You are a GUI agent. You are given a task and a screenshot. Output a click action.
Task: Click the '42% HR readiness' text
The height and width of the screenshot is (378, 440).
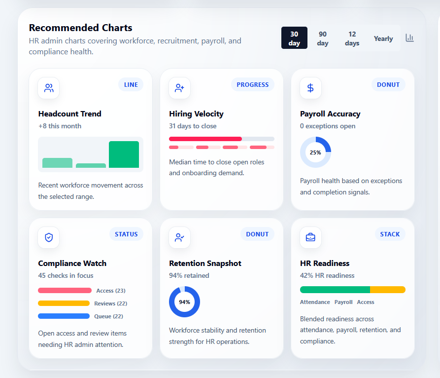tap(327, 275)
